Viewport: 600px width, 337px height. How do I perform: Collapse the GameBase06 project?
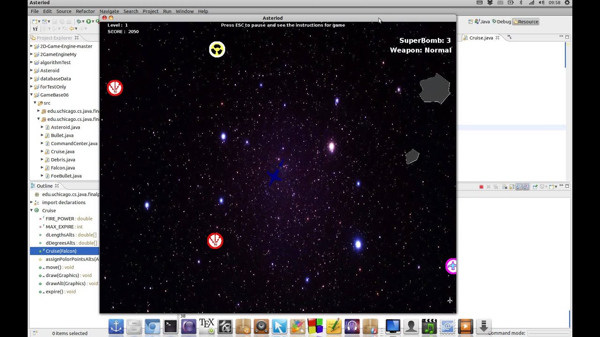[31, 95]
